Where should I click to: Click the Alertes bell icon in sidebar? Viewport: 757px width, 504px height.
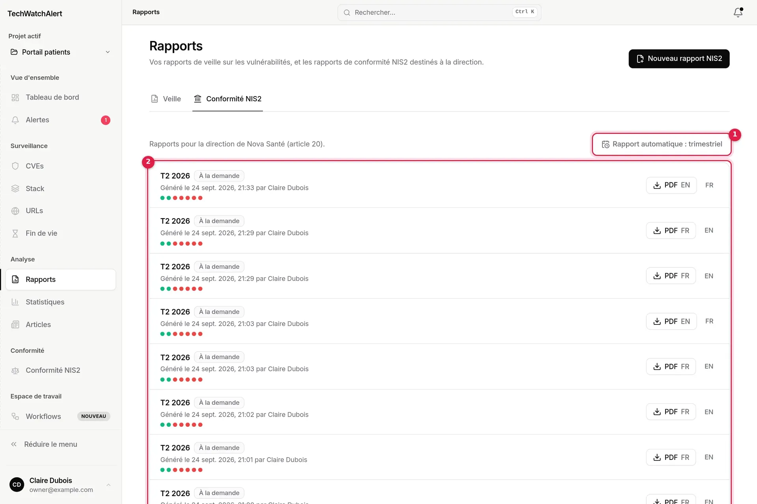point(15,120)
